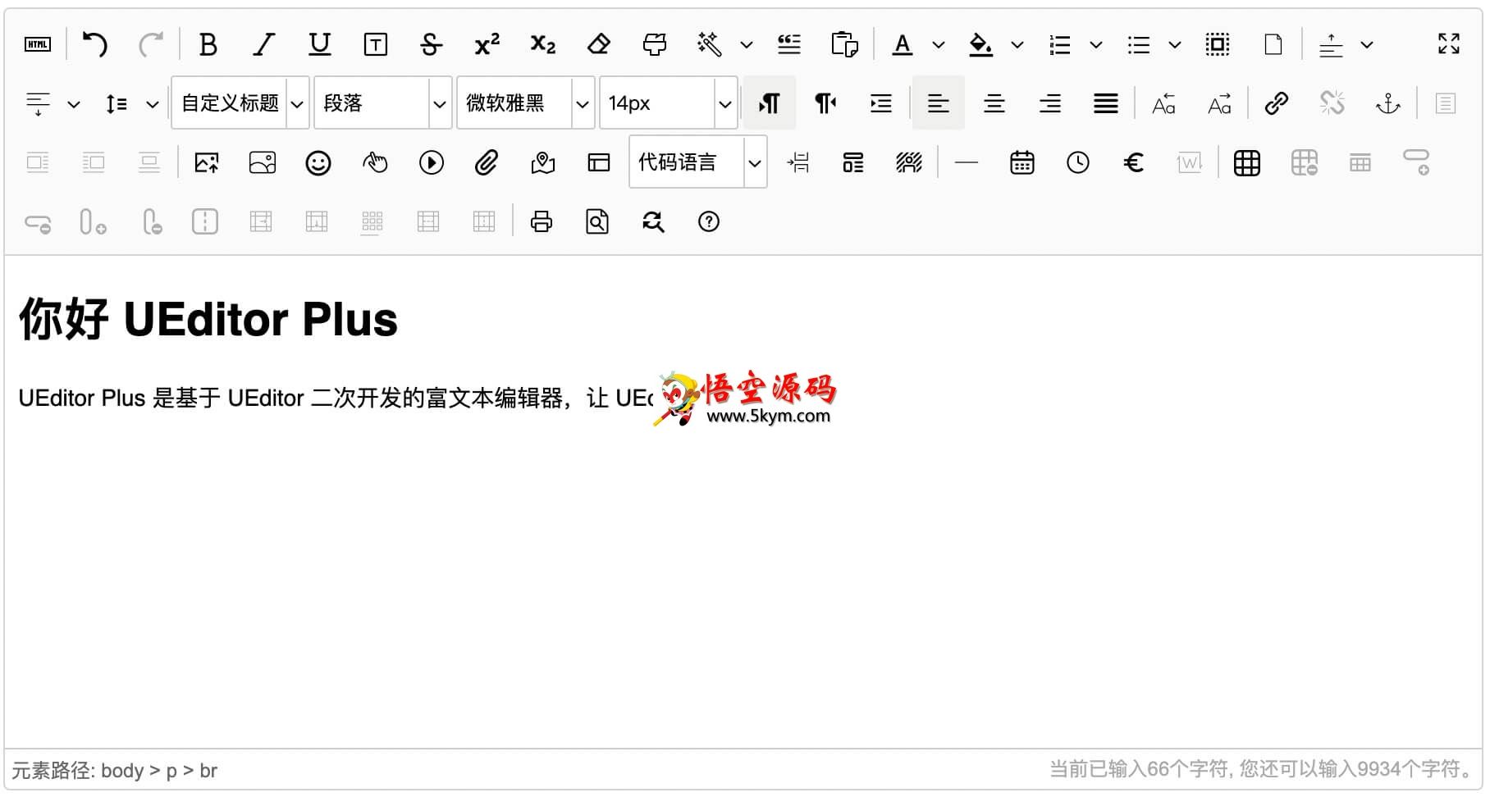Apply superscript formatting
1490x797 pixels.
click(487, 44)
